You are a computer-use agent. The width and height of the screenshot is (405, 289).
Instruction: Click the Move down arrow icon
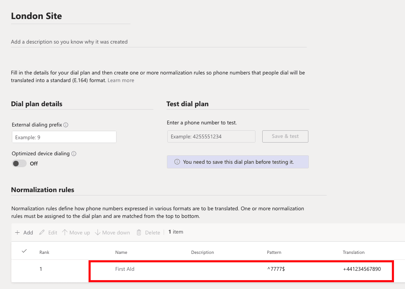point(97,232)
